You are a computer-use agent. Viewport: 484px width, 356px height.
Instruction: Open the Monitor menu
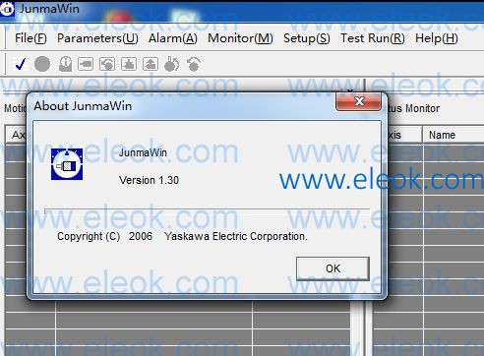coord(240,38)
